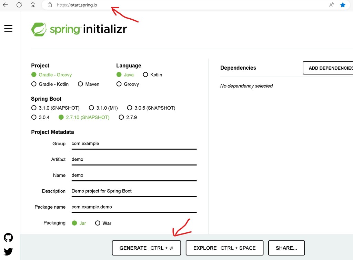Click the 'Packaging' label
Screen dimensions: 353x260
(x=54, y=223)
